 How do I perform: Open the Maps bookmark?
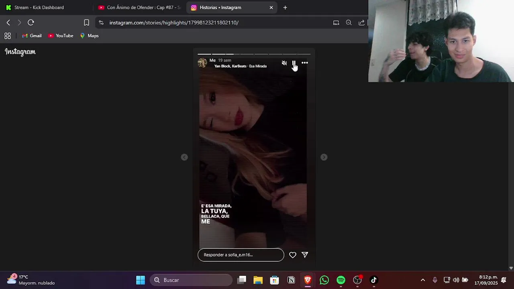(89, 36)
